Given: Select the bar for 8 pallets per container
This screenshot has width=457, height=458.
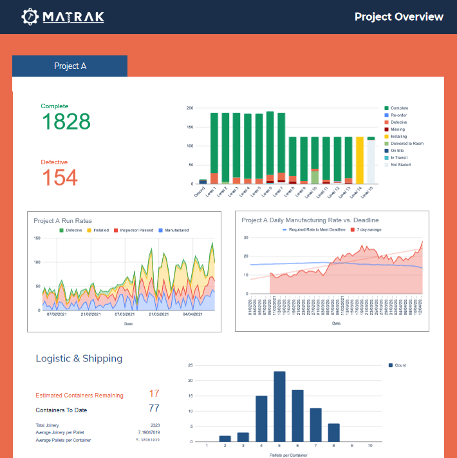Looking at the screenshot, I should coord(334,433).
